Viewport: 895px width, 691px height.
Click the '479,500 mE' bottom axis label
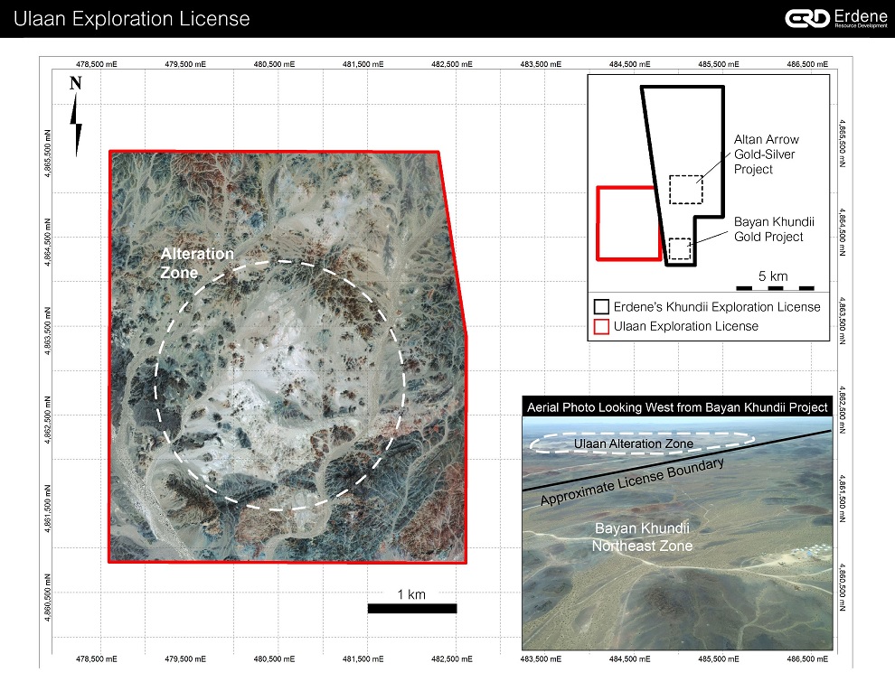coord(185,659)
